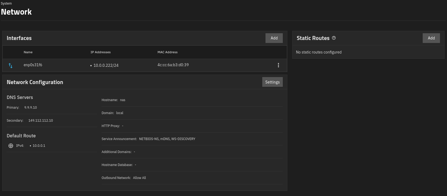Image resolution: width=447 pixels, height=196 pixels.
Task: Click the IP address 10.0.0.222/24
Action: pos(106,65)
